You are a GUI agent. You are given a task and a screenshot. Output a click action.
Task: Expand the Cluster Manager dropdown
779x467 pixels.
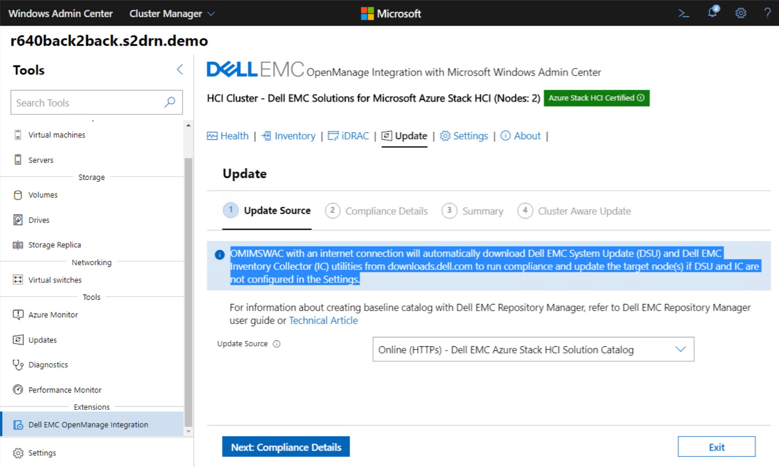pos(172,14)
